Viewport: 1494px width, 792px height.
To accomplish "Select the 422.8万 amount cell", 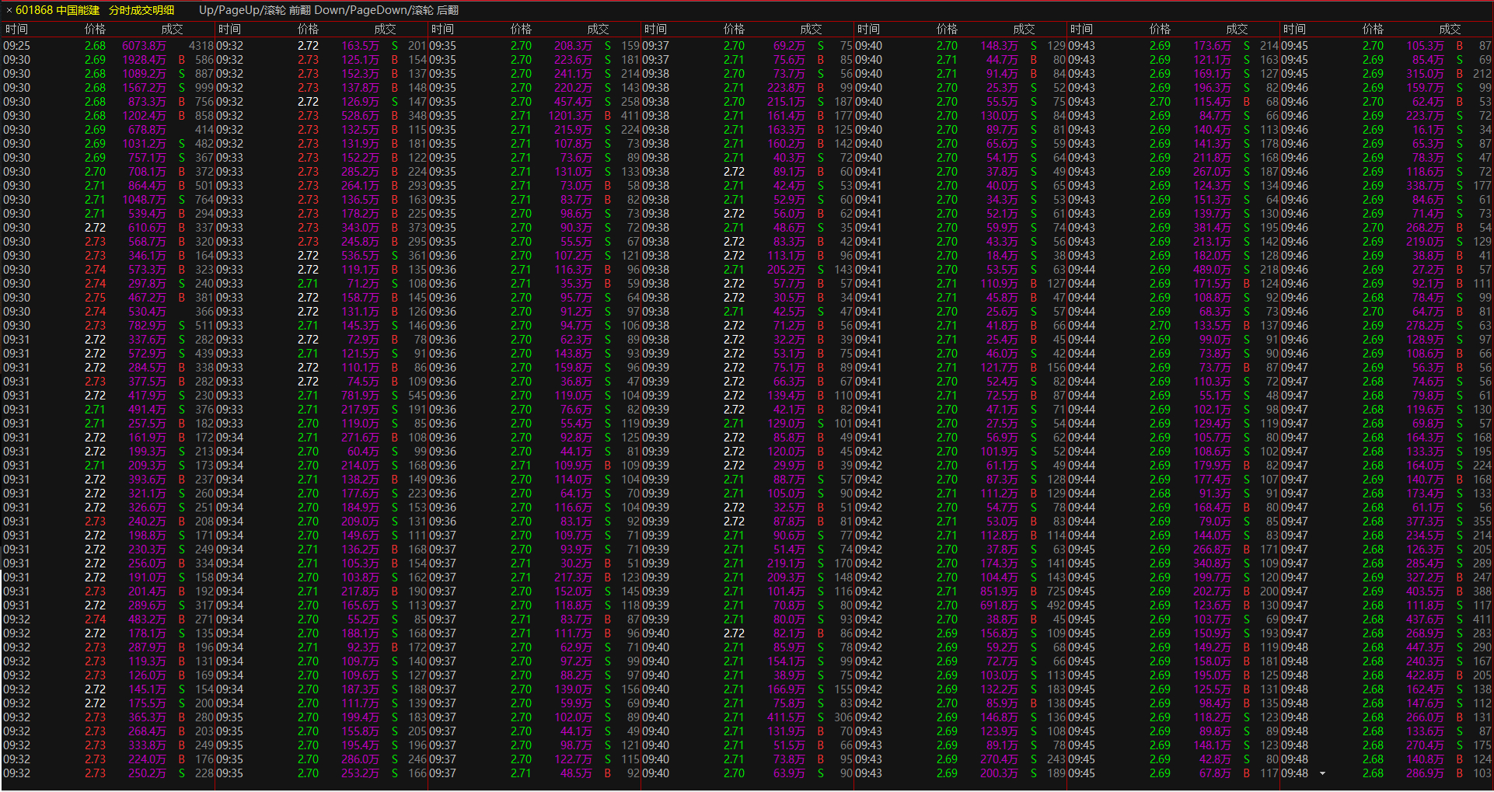I will [x=1425, y=675].
